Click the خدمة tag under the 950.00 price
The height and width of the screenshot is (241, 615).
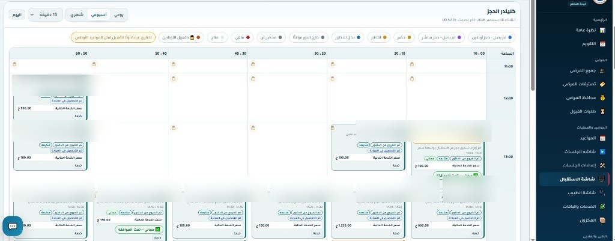tap(79, 116)
